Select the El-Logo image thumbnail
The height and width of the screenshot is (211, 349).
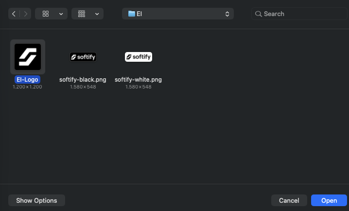click(x=28, y=57)
